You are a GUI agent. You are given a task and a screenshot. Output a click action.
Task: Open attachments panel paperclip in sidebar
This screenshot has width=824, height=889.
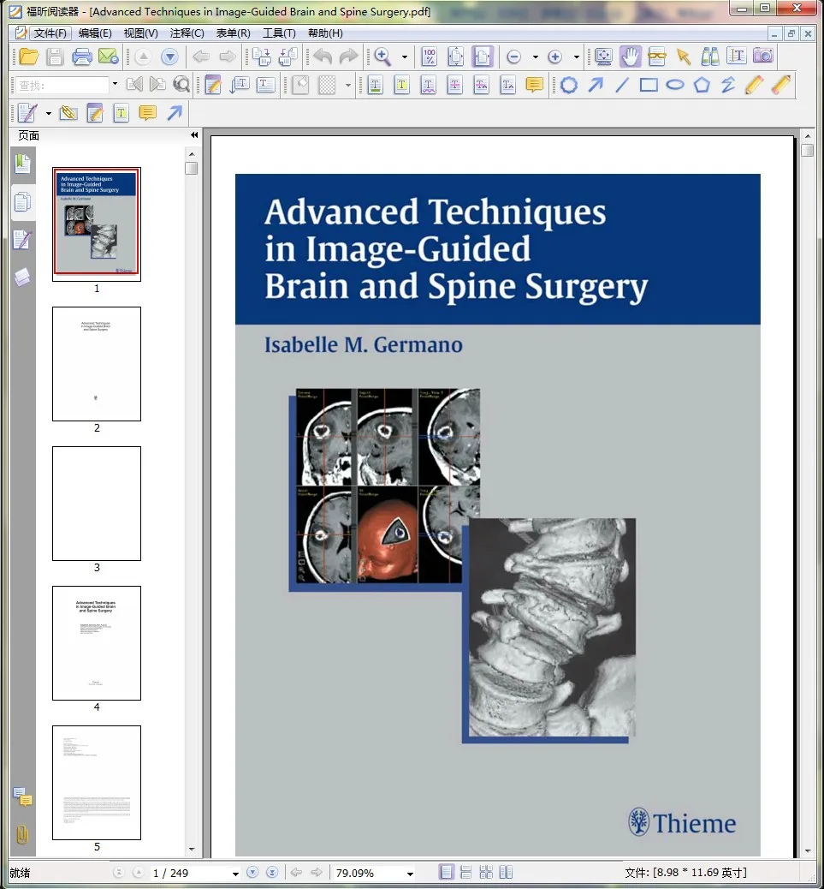22,834
